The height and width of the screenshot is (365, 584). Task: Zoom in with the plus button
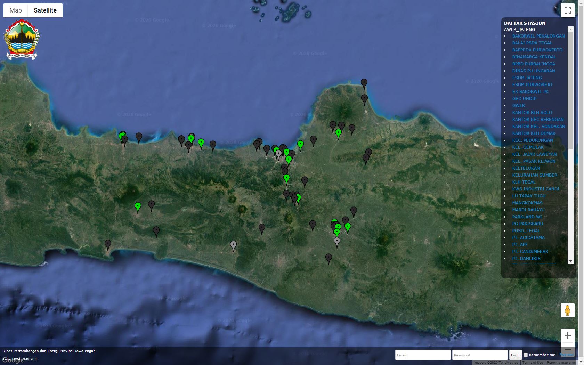pyautogui.click(x=567, y=335)
